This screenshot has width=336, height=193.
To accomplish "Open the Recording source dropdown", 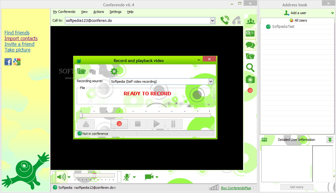I will pyautogui.click(x=211, y=81).
